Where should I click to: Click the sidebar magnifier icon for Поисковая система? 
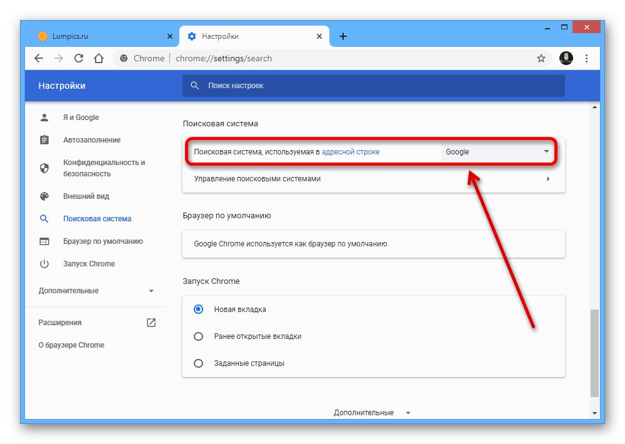click(x=44, y=219)
